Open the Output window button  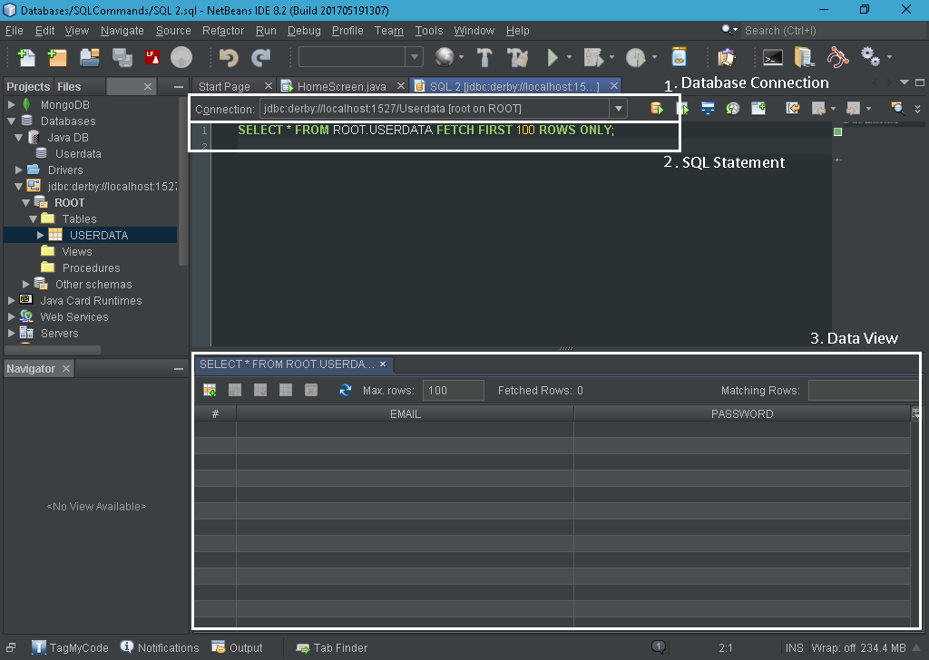[237, 647]
